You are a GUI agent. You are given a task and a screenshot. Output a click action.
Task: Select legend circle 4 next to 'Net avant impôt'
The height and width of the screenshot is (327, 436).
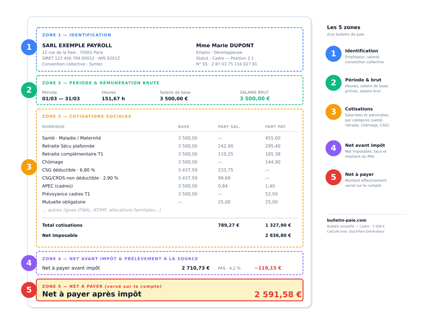(334, 148)
